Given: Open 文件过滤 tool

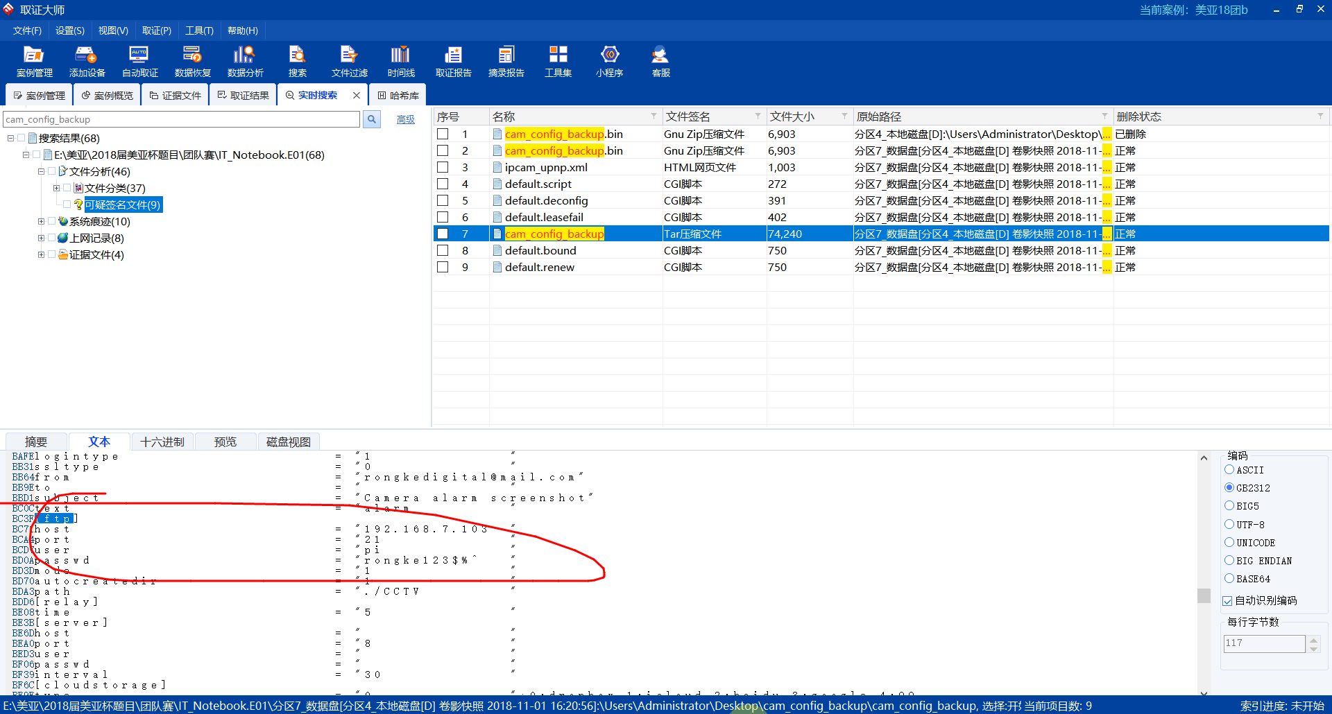Looking at the screenshot, I should pos(349,61).
